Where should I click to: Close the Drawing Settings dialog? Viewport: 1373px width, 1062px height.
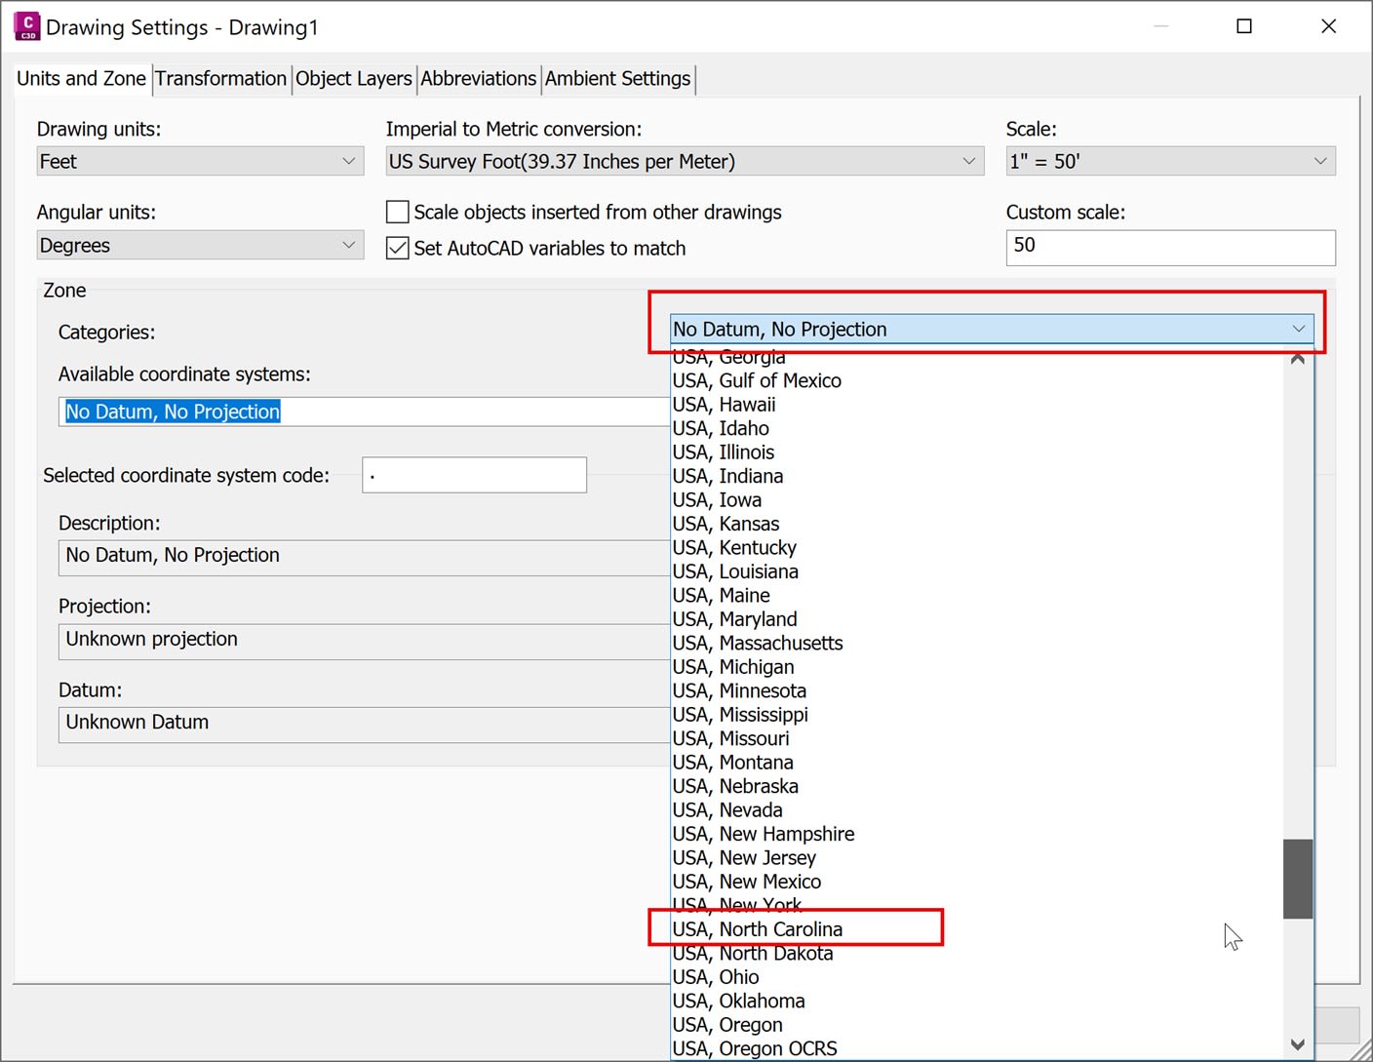click(x=1328, y=26)
